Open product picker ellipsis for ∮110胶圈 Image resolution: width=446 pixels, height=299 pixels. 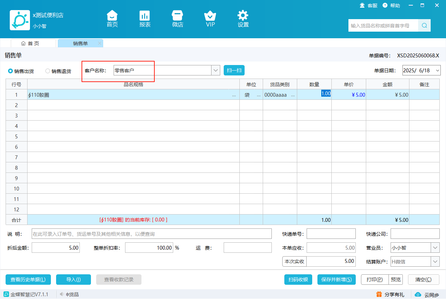pyautogui.click(x=234, y=95)
